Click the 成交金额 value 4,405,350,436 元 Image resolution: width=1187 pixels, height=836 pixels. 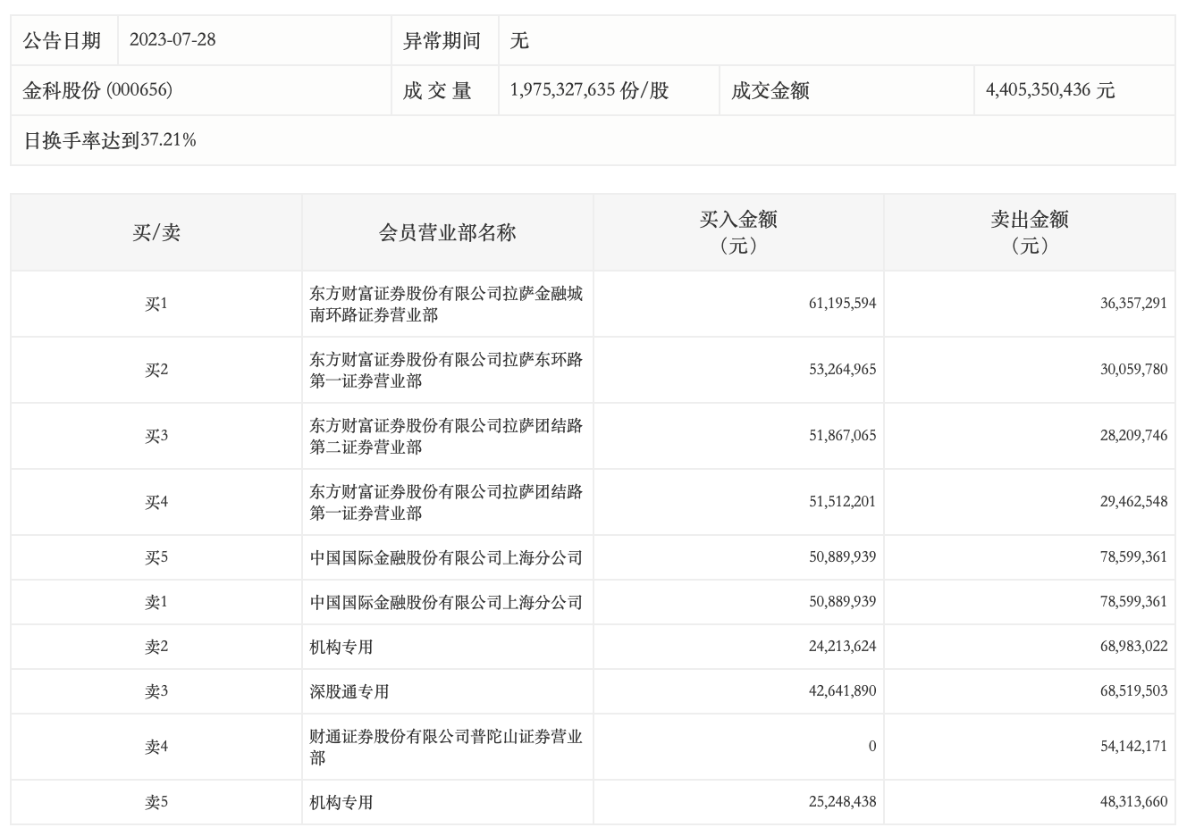pos(1049,90)
